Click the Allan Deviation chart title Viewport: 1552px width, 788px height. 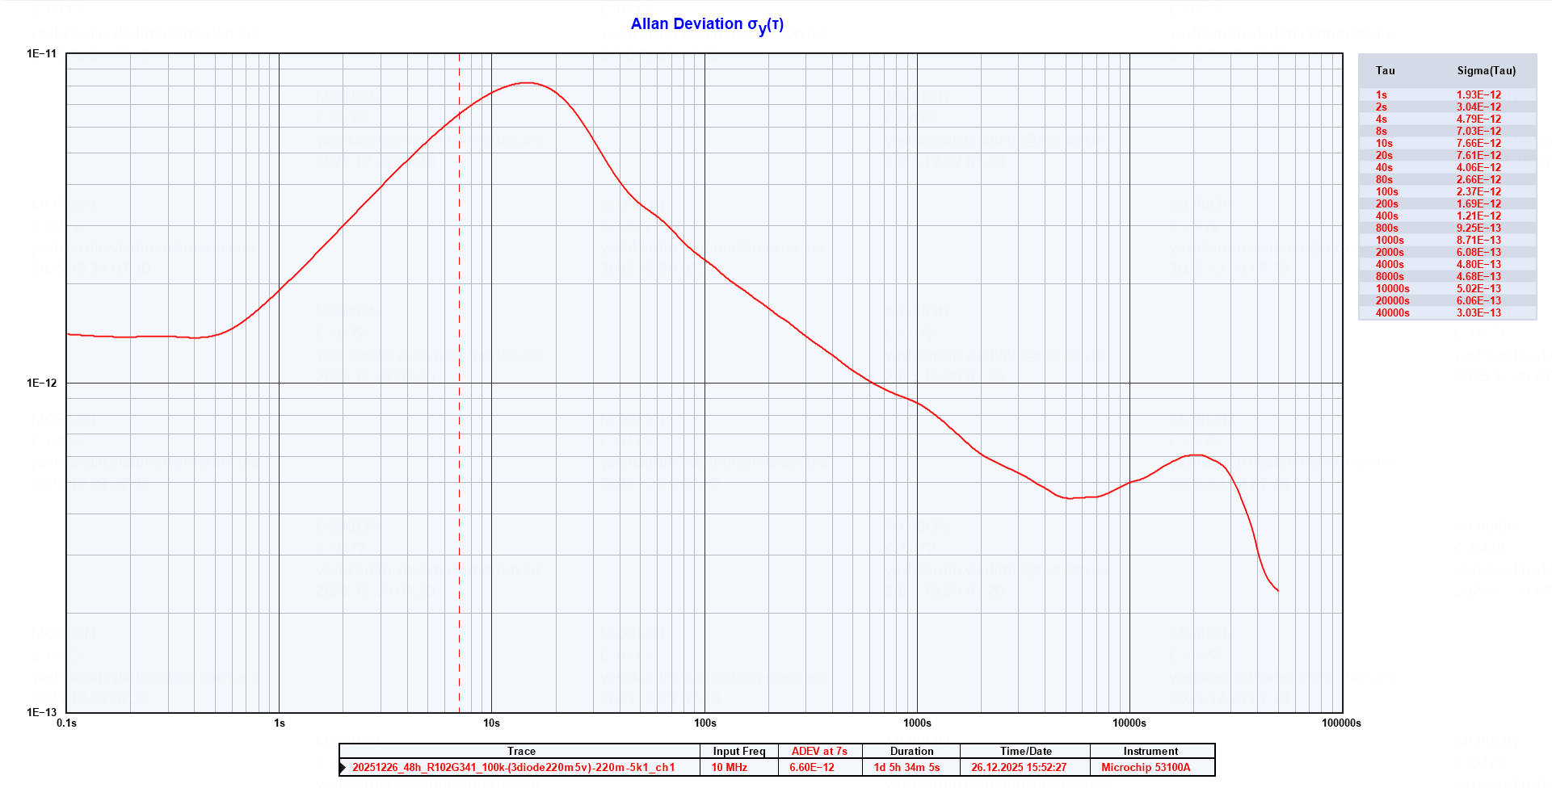click(x=707, y=24)
